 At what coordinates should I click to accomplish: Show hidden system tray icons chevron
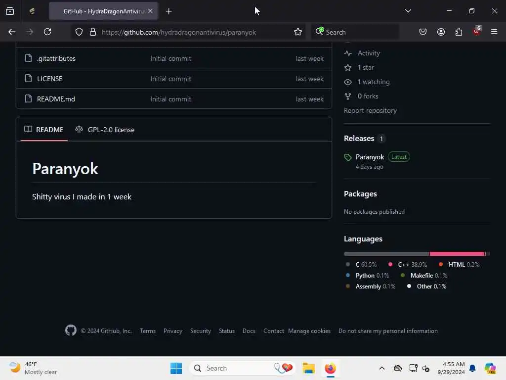(x=382, y=368)
